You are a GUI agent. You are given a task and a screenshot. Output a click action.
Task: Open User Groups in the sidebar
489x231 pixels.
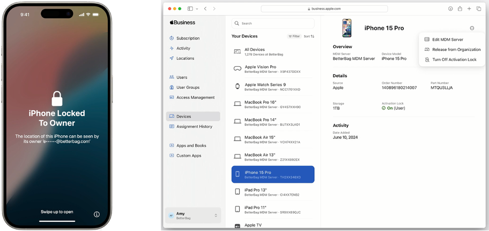pyautogui.click(x=184, y=87)
